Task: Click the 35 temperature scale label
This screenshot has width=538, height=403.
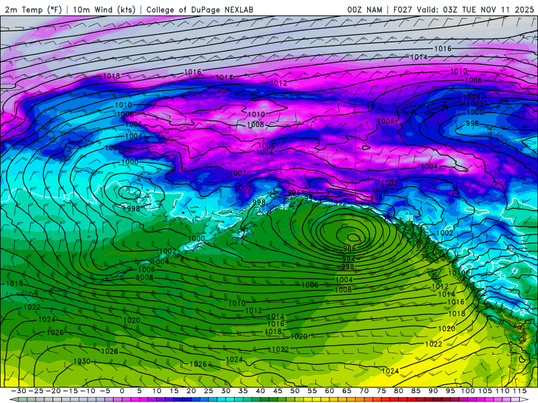Action: (x=243, y=391)
